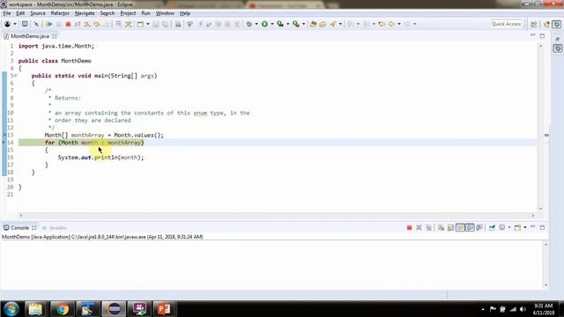Minimize the Console view button
The image size is (564, 317).
click(532, 227)
